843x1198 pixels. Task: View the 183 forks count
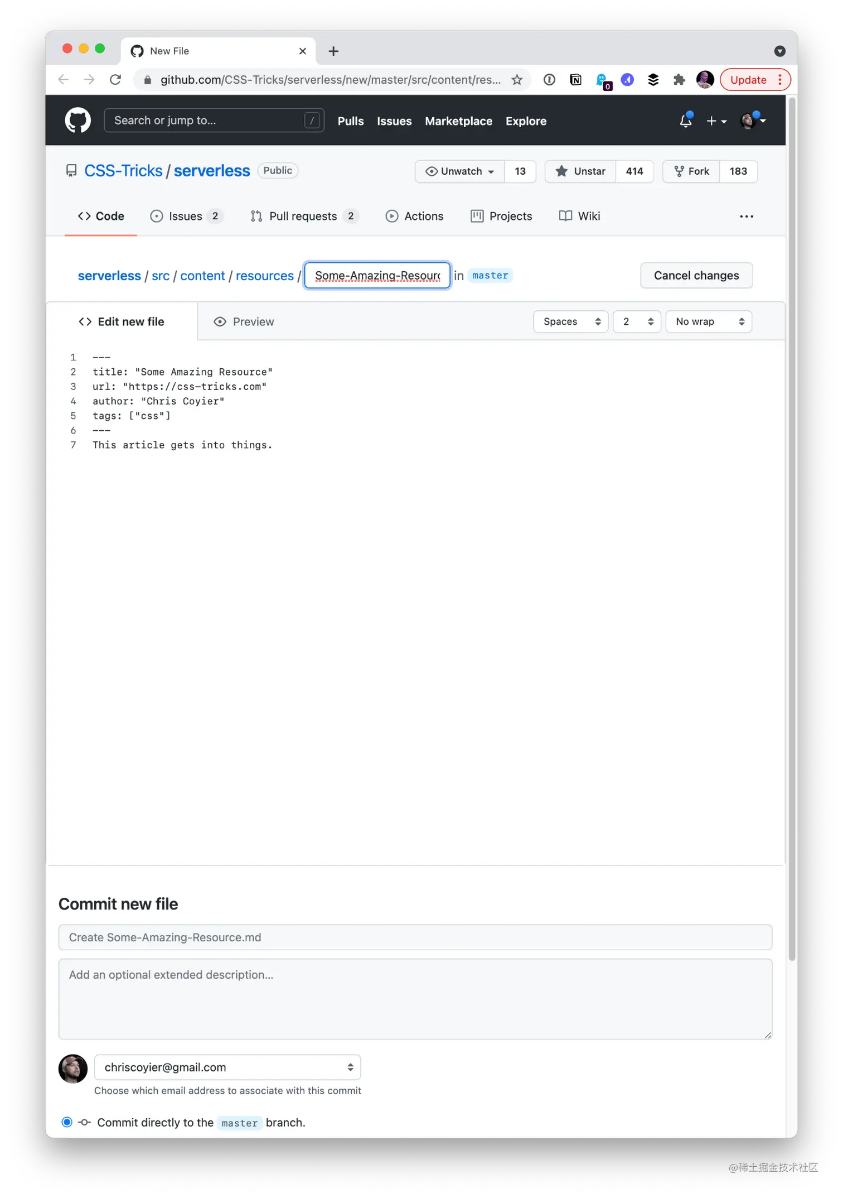(738, 171)
